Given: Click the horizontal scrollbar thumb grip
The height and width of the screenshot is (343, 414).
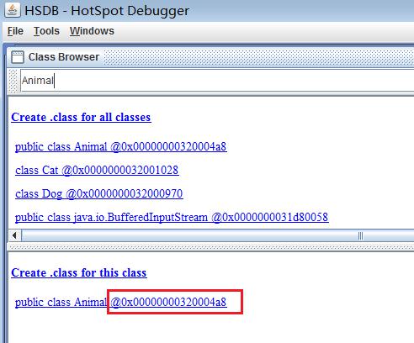Looking at the screenshot, I should pos(360,236).
